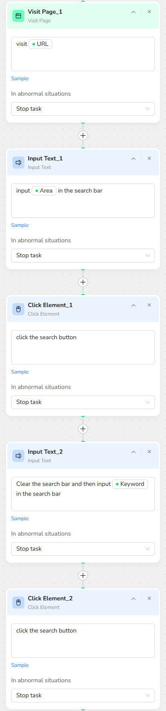The height and width of the screenshot is (711, 166).
Task: Remove the Input Text_1 step
Action: tap(149, 158)
